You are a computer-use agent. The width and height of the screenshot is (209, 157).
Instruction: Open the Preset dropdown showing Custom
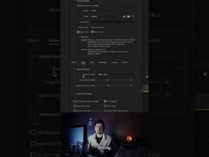[x=105, y=16]
